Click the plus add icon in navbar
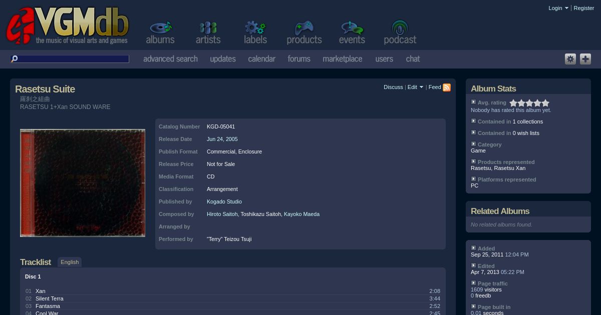The height and width of the screenshot is (315, 601). click(585, 59)
